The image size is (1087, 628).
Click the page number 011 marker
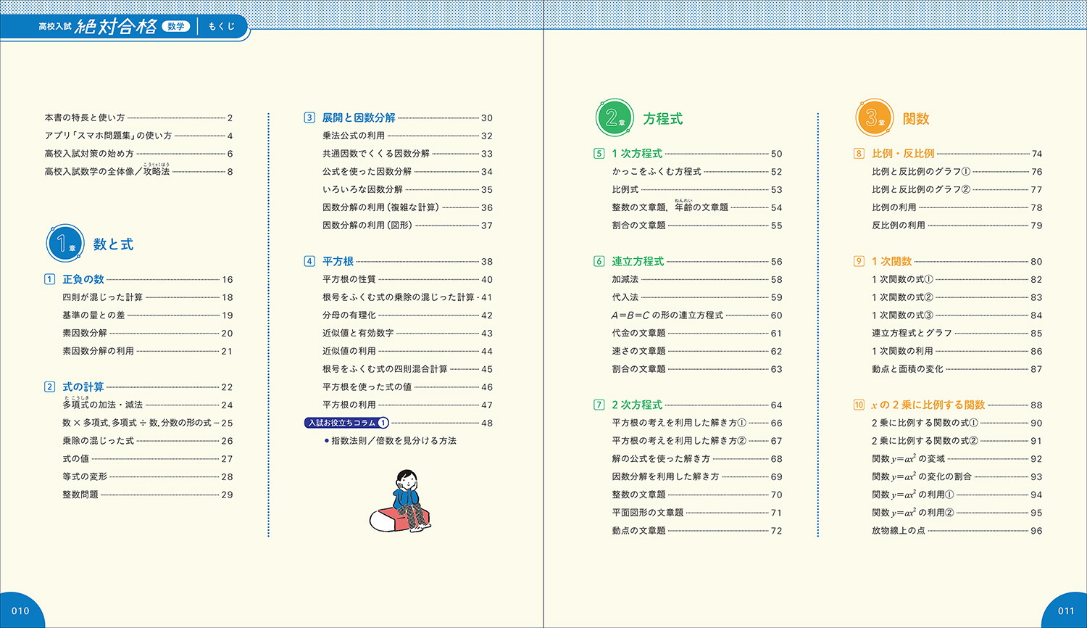pos(1065,609)
